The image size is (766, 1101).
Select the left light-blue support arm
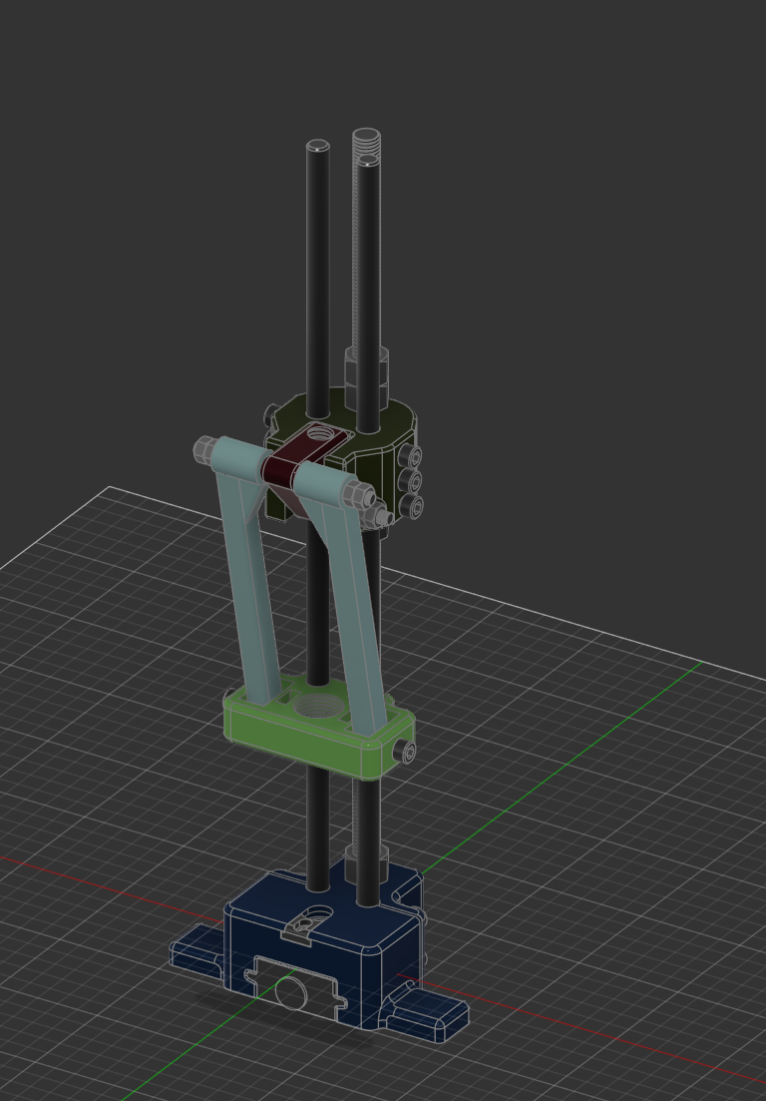click(x=244, y=569)
